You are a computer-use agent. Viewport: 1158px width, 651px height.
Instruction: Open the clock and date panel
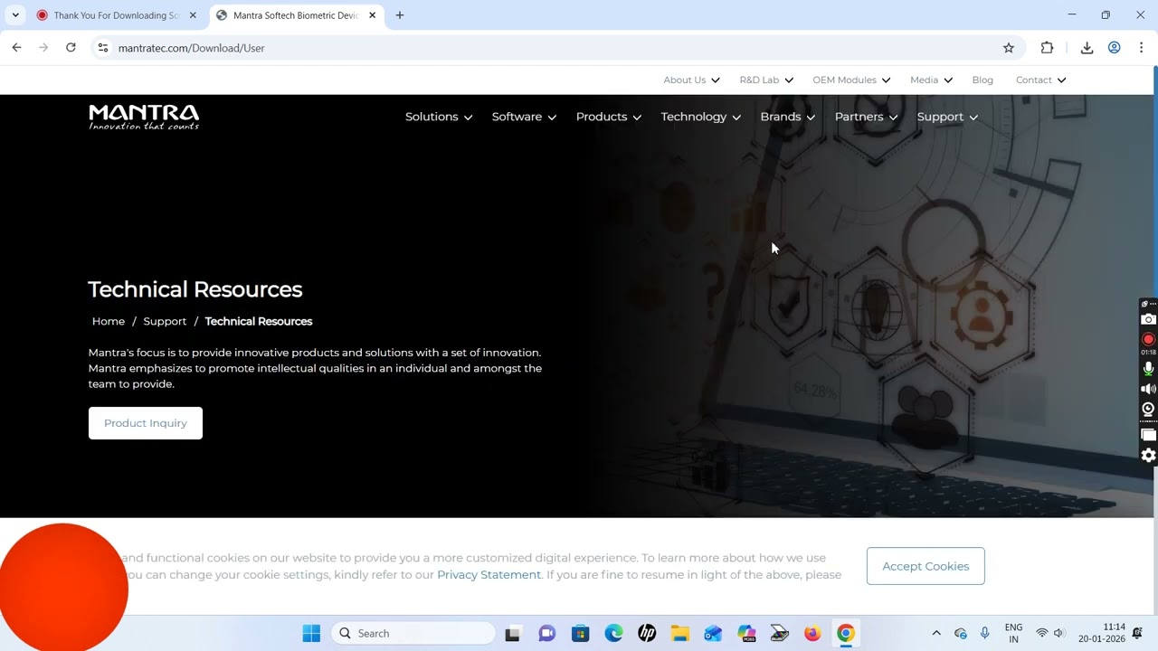tap(1102, 633)
